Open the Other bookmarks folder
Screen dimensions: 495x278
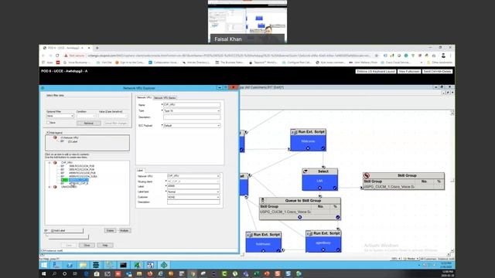(440, 63)
